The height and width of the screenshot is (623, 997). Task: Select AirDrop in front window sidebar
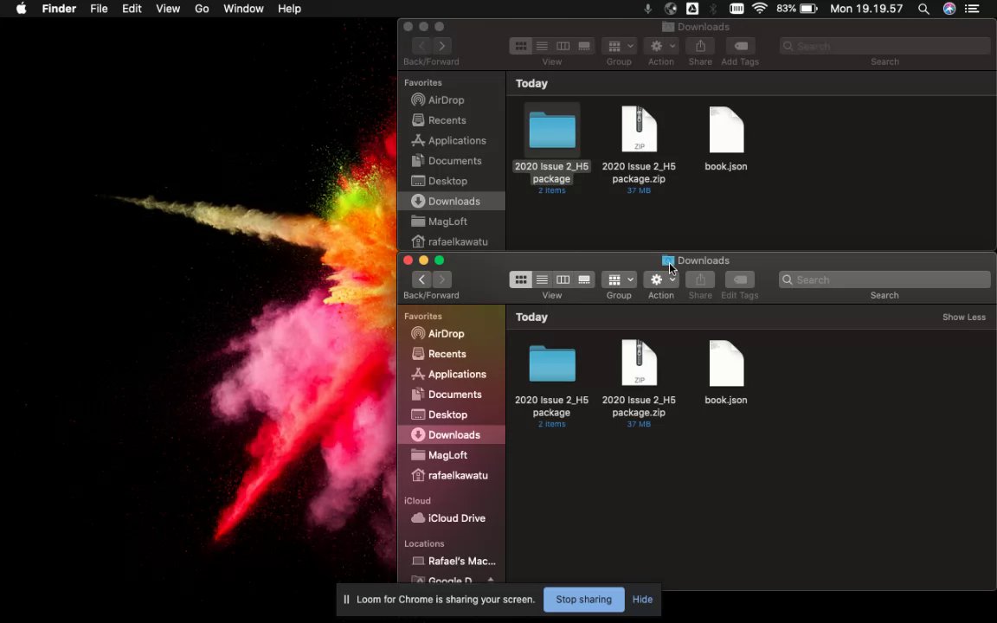[451, 334]
